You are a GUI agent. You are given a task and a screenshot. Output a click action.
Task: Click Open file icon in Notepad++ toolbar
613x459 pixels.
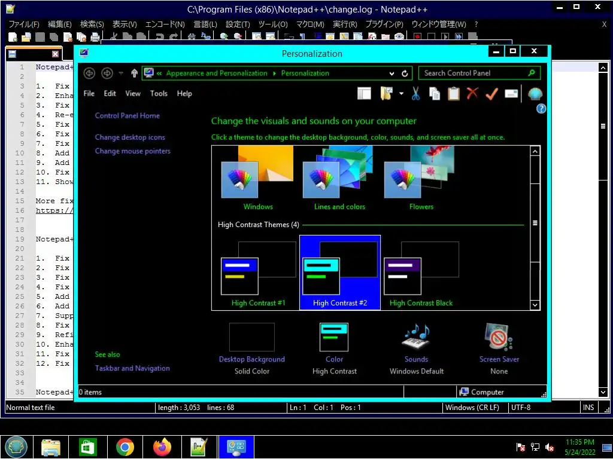click(x=26, y=37)
